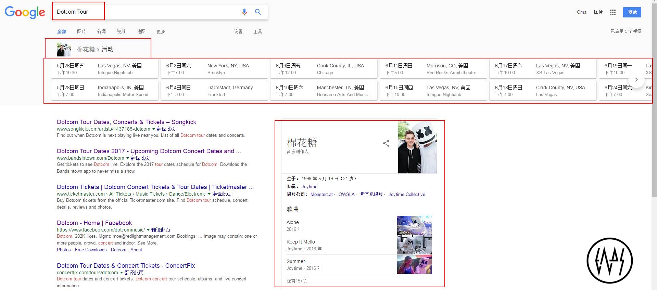Start voice search with microphone icon

tap(244, 12)
